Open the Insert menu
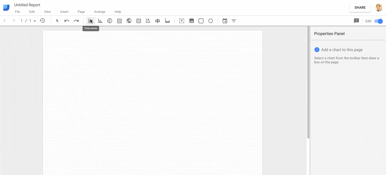 click(64, 12)
